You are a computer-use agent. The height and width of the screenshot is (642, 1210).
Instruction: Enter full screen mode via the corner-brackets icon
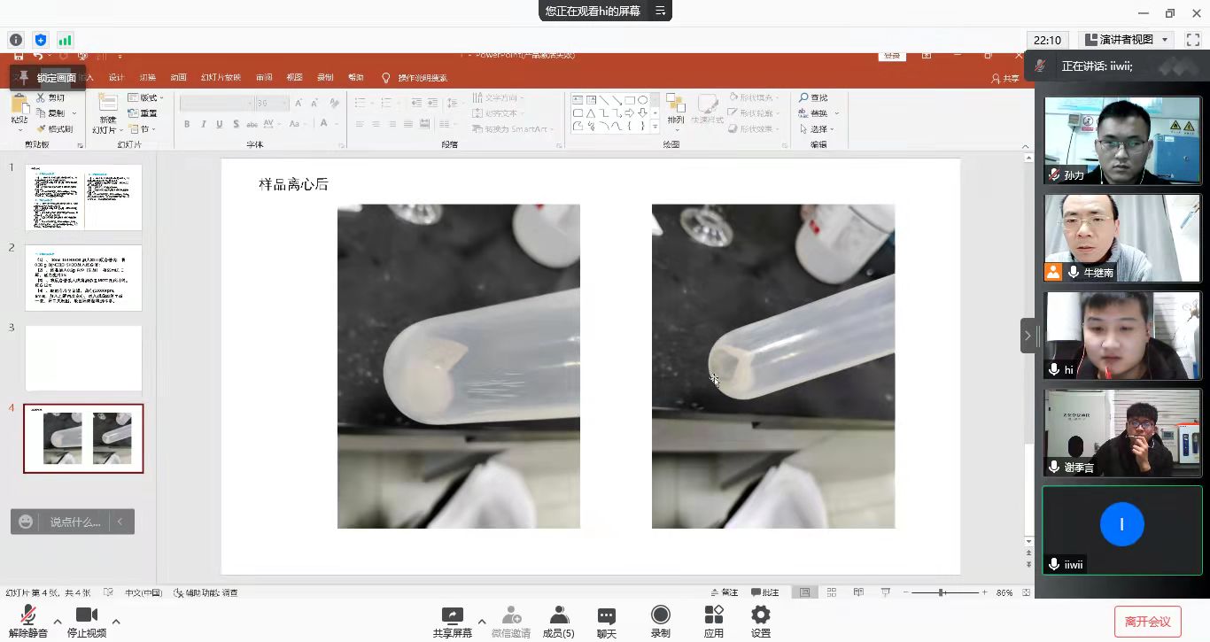click(x=1192, y=40)
